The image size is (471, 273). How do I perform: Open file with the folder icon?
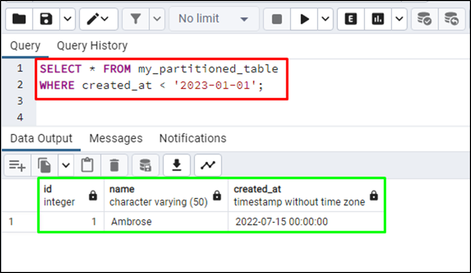click(19, 19)
